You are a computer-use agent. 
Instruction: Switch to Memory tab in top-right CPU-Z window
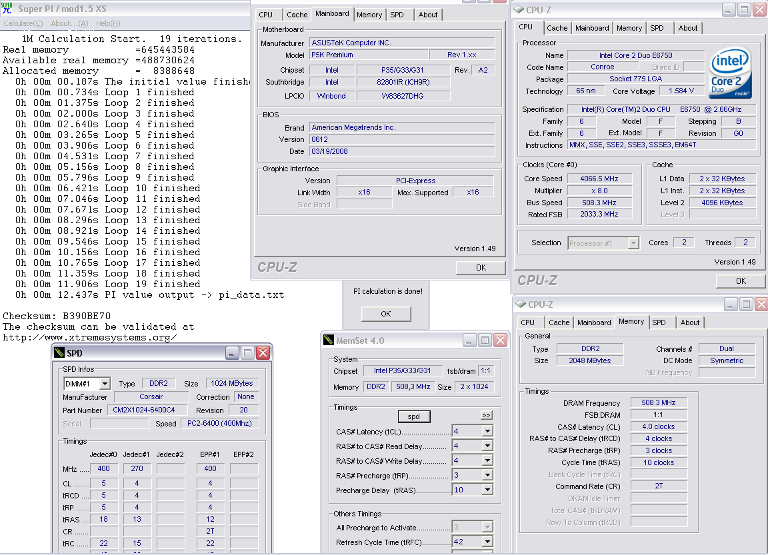click(629, 28)
